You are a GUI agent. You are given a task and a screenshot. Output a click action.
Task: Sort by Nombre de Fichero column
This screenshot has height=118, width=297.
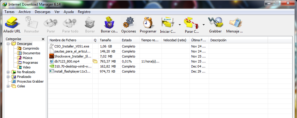point(70,40)
